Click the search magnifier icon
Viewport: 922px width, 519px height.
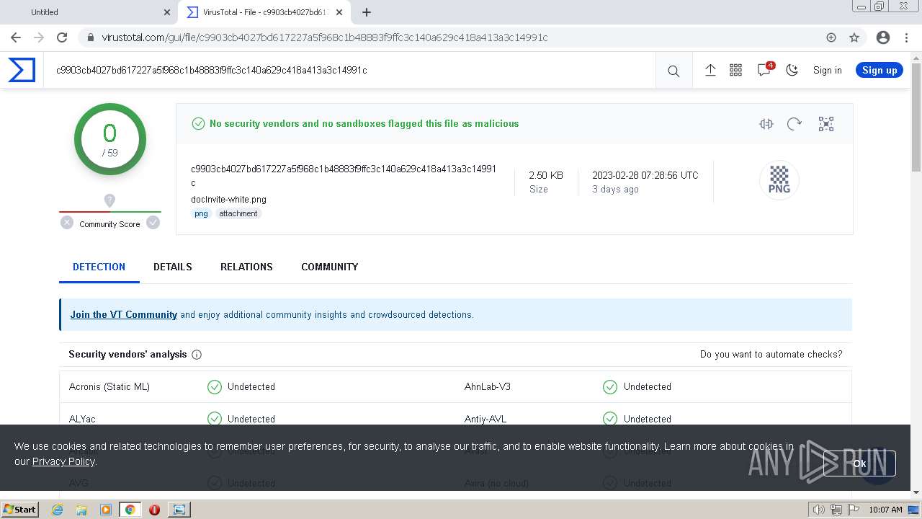673,71
